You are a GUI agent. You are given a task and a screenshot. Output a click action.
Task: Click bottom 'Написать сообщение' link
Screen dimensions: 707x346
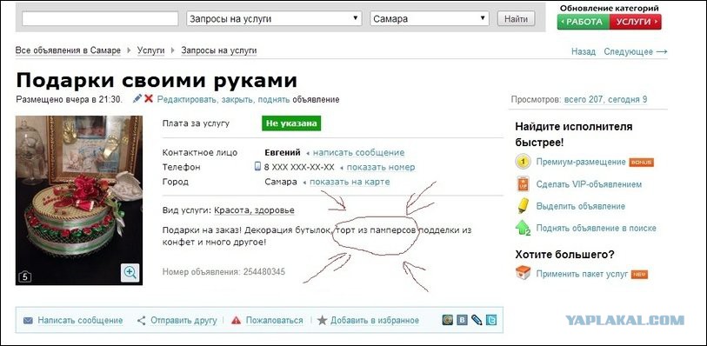pyautogui.click(x=80, y=321)
